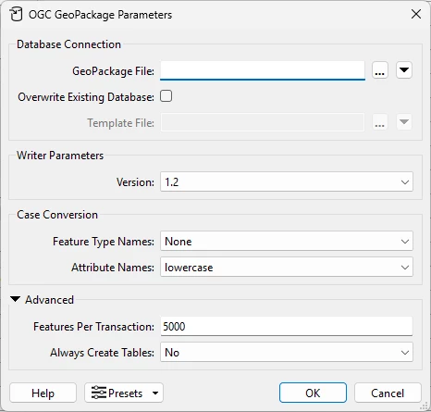Open the Attribute Names lowercase dropdown
Viewport: 431px width, 412px height.
point(287,267)
